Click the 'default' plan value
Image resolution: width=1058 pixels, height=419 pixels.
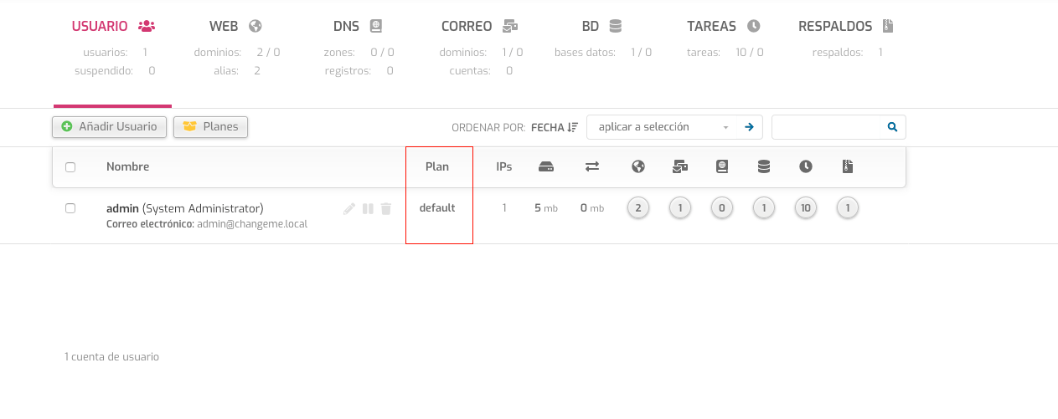point(437,208)
